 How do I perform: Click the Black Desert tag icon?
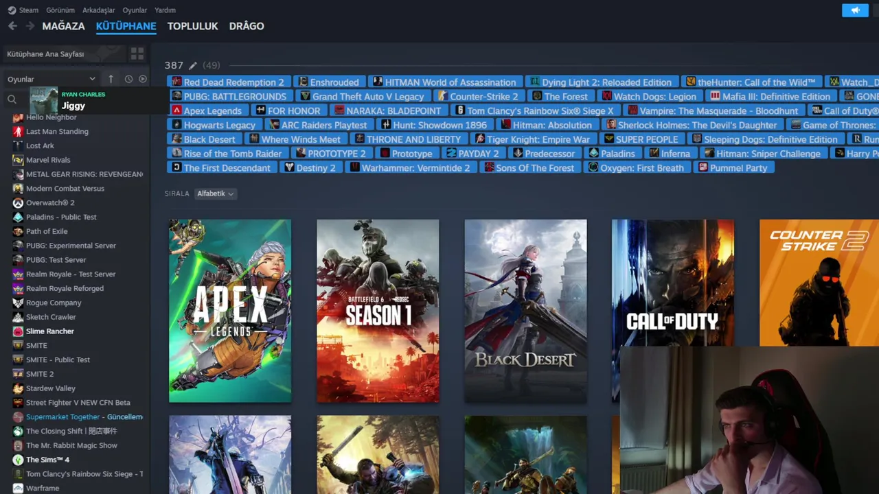tap(176, 139)
